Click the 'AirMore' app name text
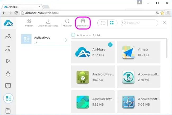 pyautogui.click(x=99, y=49)
